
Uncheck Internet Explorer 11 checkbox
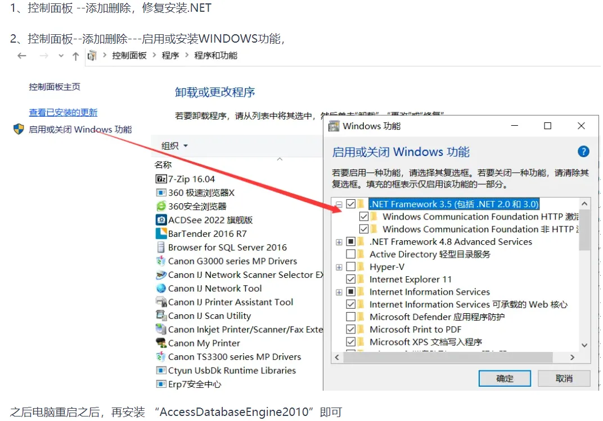[351, 279]
